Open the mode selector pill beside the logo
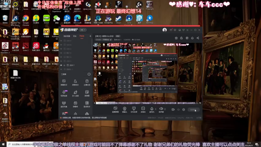The width and height of the screenshot is (261, 147). 83,30
